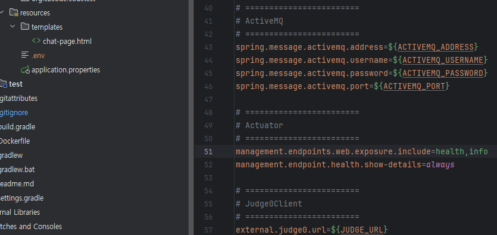497x235 pixels.
Task: Click the Actuator comment line
Action: tap(260, 125)
